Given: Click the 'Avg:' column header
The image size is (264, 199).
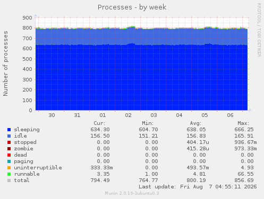Looking at the screenshot, I should coord(195,123).
